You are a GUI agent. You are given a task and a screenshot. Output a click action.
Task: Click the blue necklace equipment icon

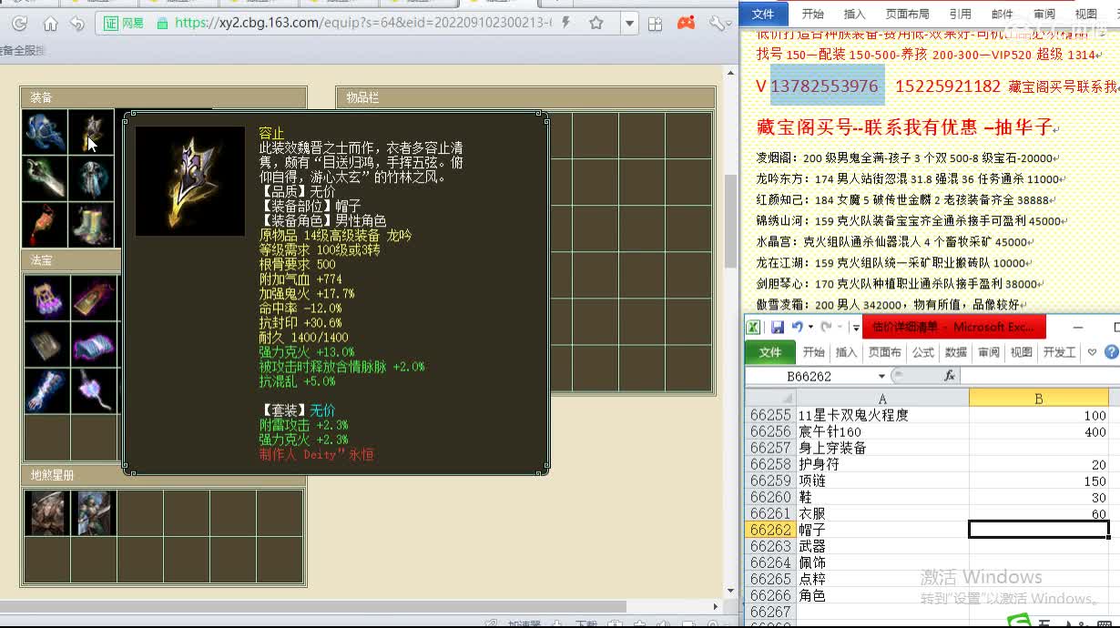click(46, 133)
